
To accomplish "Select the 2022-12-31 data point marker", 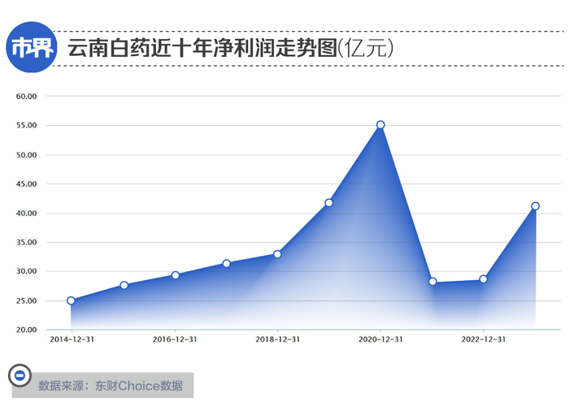I will pyautogui.click(x=483, y=279).
